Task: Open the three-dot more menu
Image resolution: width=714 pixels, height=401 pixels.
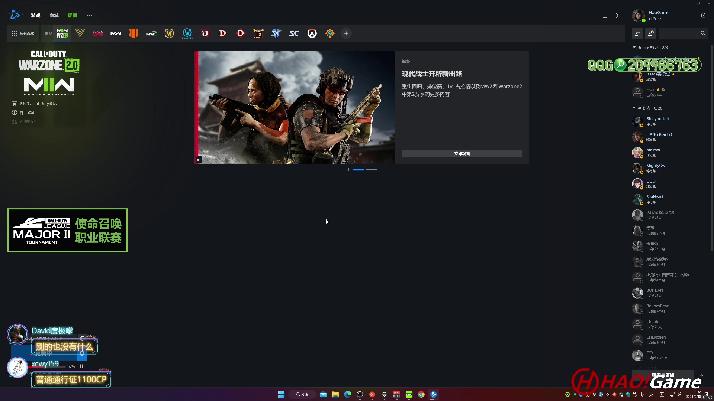Action: click(x=89, y=16)
